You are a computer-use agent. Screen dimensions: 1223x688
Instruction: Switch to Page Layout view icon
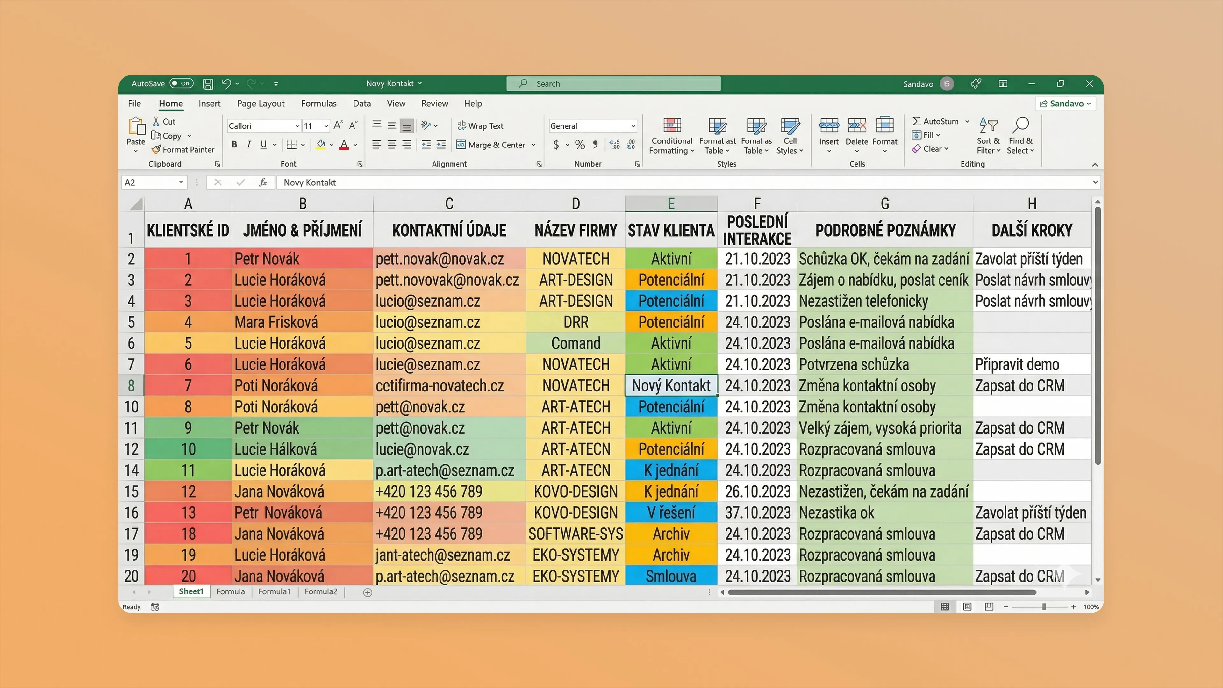[x=967, y=606]
